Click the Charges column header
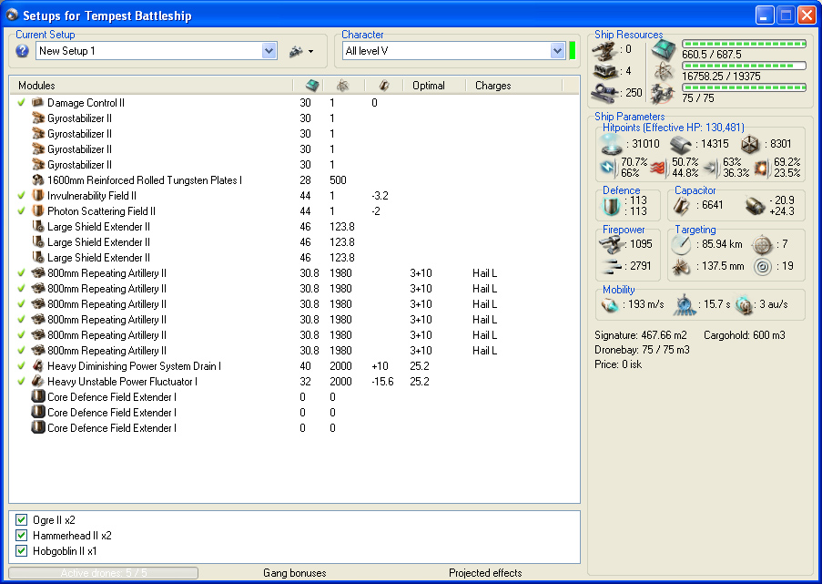 pos(492,86)
